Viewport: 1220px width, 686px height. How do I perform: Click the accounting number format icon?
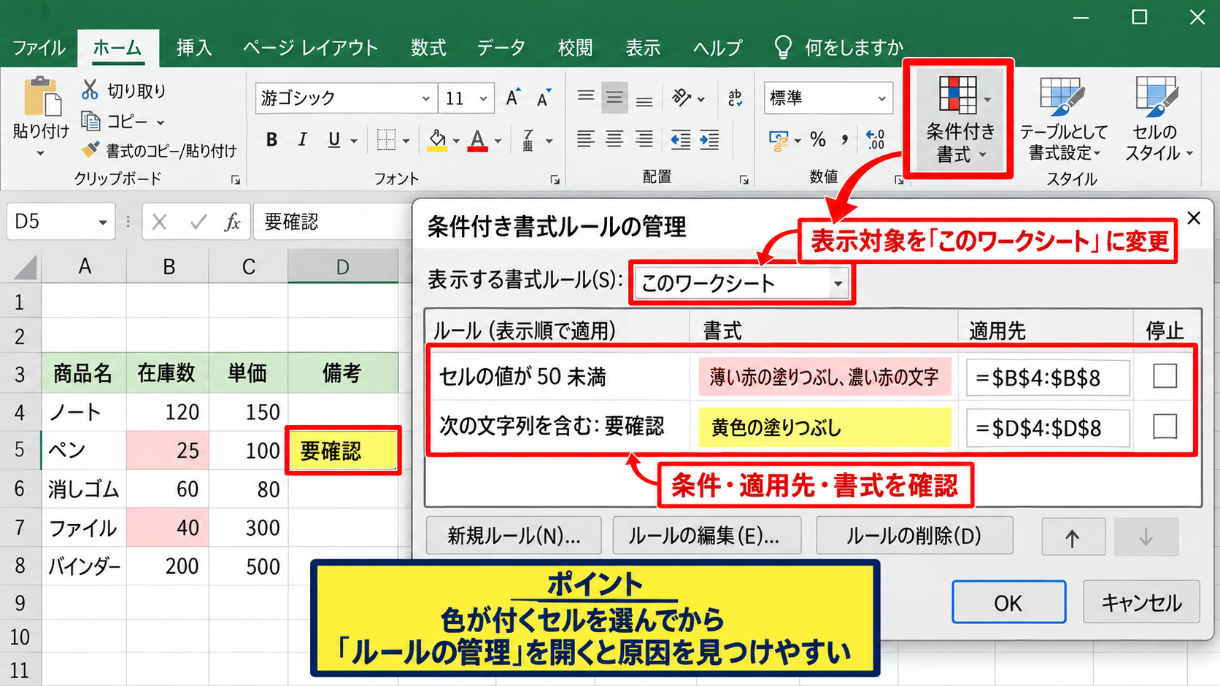point(779,140)
